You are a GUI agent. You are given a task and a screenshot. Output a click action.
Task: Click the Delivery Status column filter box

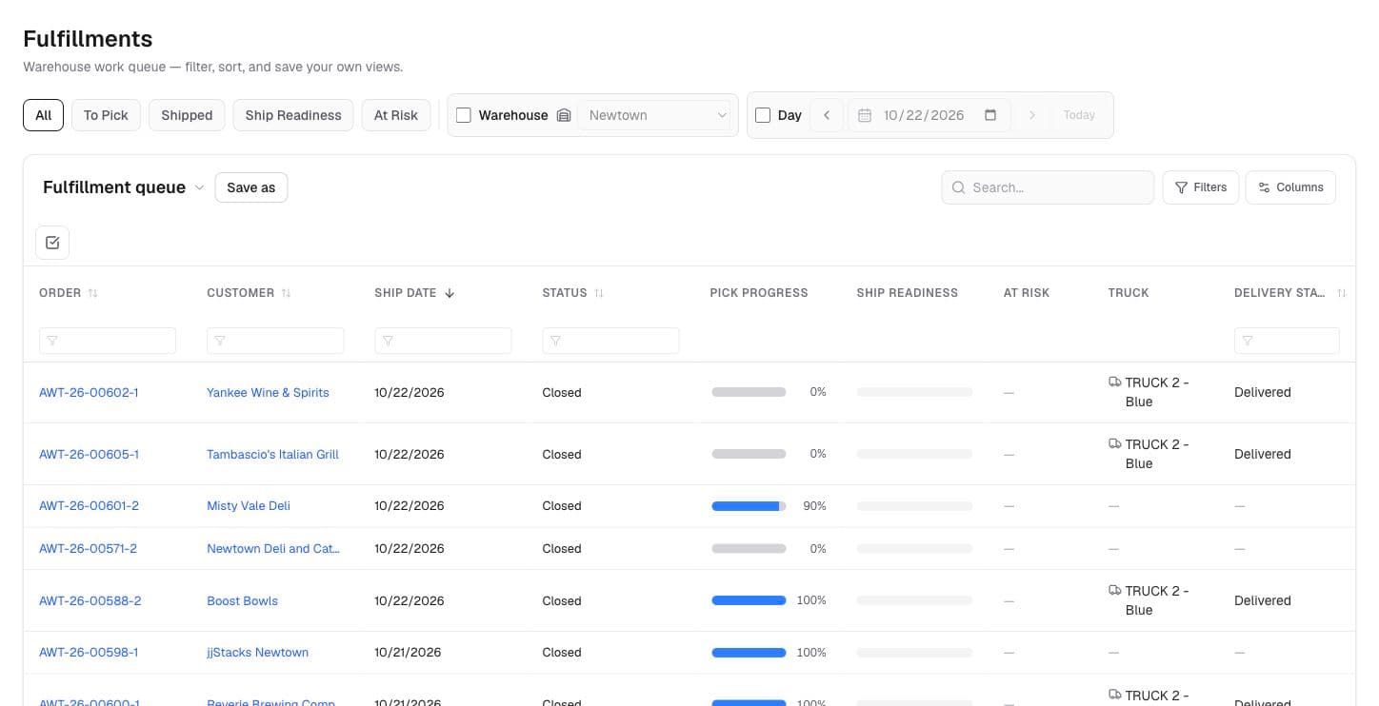tap(1287, 341)
